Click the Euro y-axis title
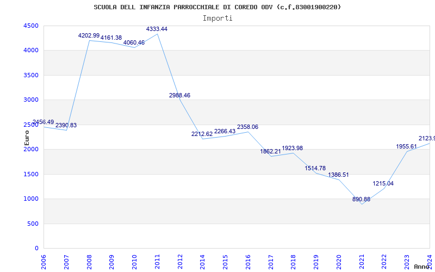This screenshot has height=272, width=435. pos(27,138)
